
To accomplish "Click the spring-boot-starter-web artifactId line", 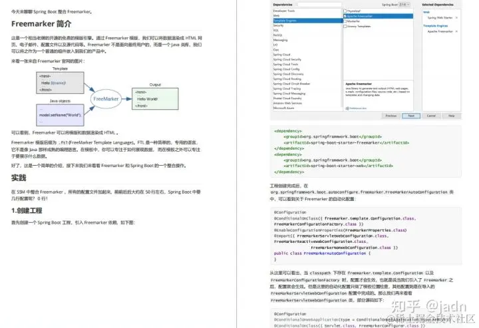I will click(x=338, y=166).
